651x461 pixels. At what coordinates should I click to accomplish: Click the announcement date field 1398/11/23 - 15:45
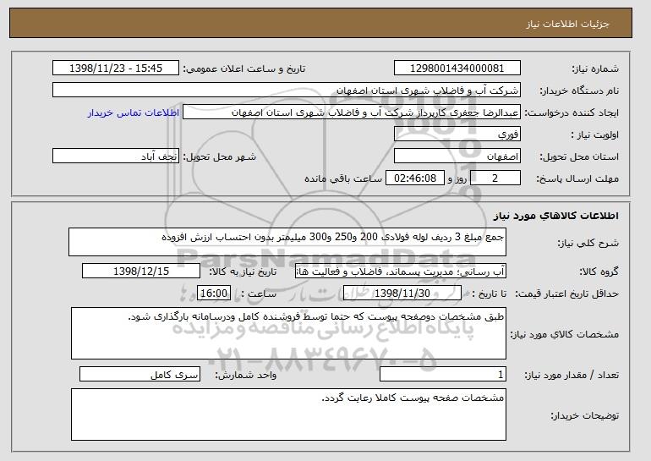(116, 69)
